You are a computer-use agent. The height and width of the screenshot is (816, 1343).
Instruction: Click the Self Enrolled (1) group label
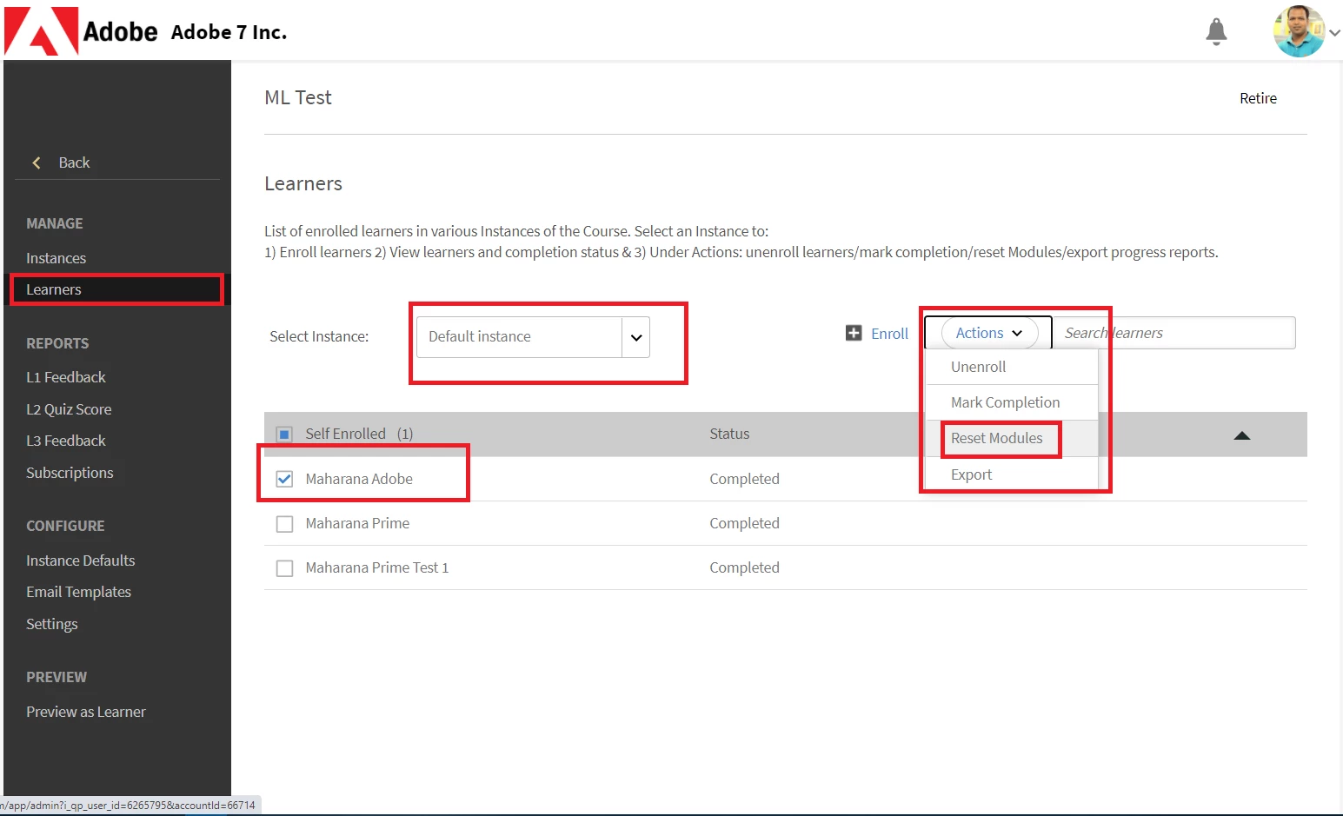[359, 434]
